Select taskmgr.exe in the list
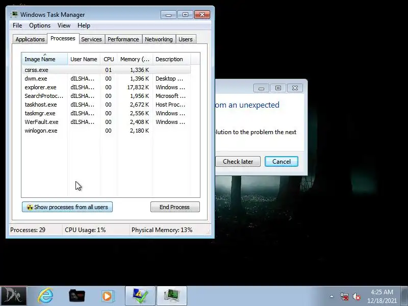The image size is (408, 306). (x=106, y=113)
